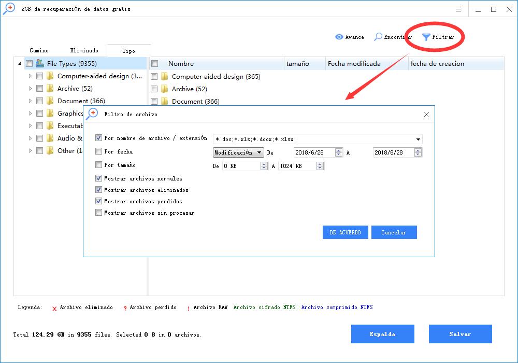Click the Espalda button
Image resolution: width=518 pixels, height=363 pixels.
(383, 334)
